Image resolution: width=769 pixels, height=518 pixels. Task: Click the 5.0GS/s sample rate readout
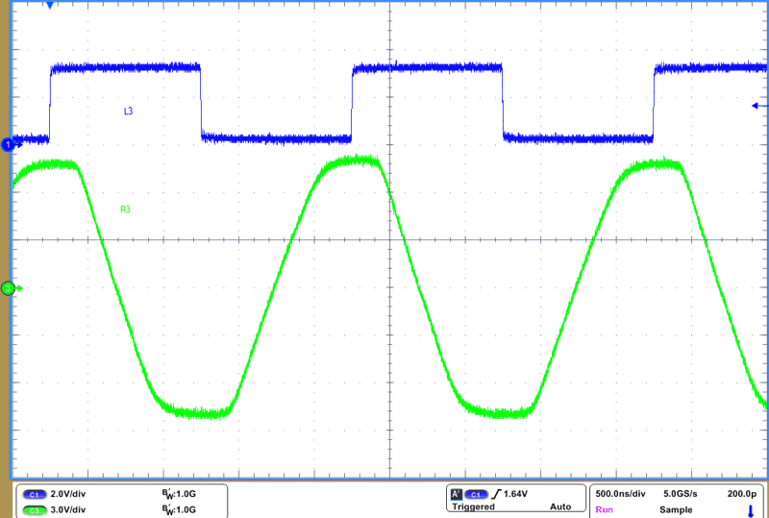click(x=681, y=494)
